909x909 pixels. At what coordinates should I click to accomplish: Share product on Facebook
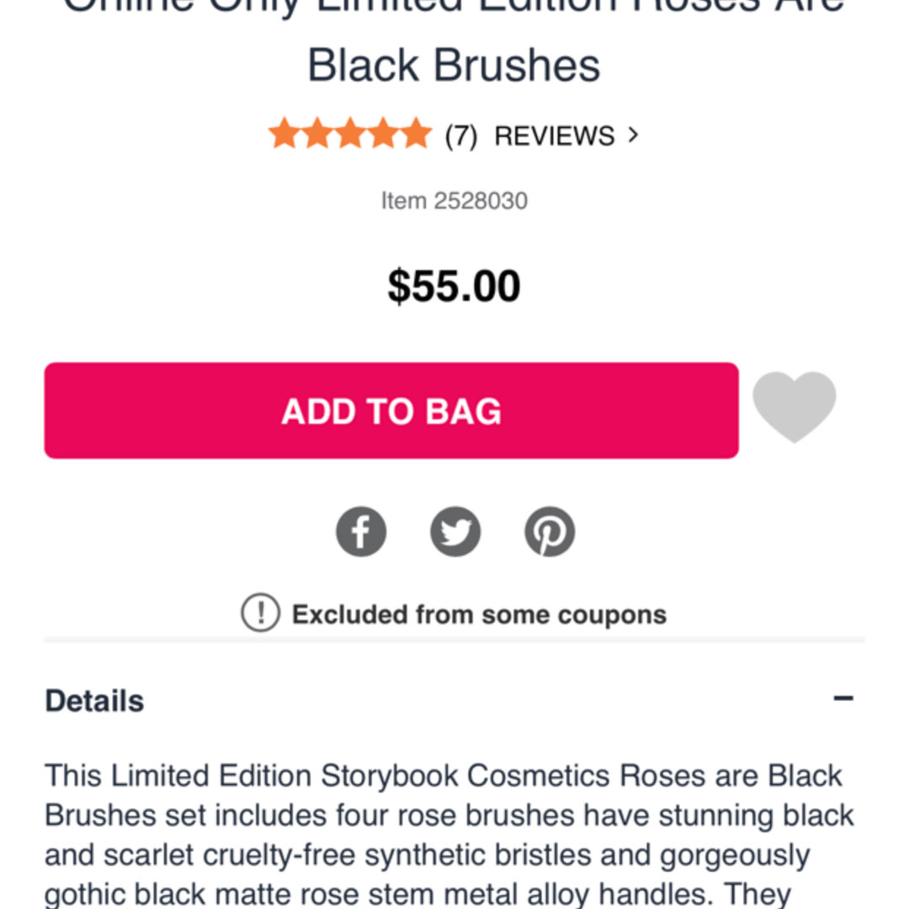pyautogui.click(x=361, y=532)
